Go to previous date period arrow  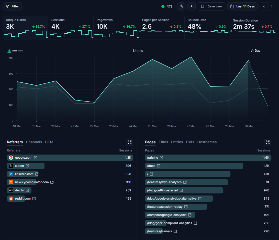[264, 6]
